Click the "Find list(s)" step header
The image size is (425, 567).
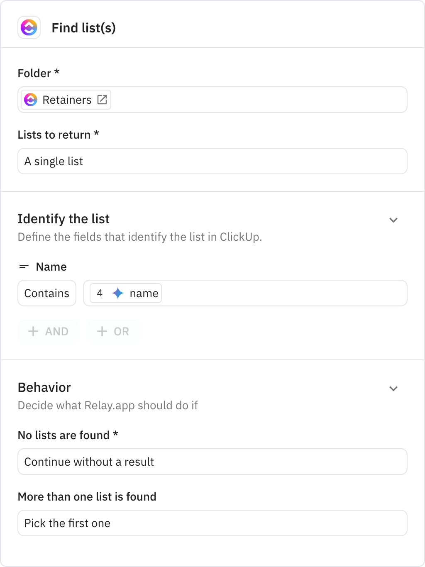[84, 27]
